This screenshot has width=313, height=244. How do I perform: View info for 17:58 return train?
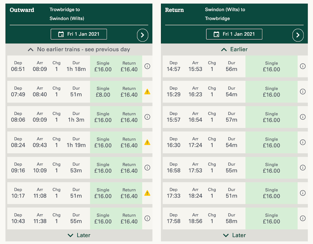(x=303, y=218)
